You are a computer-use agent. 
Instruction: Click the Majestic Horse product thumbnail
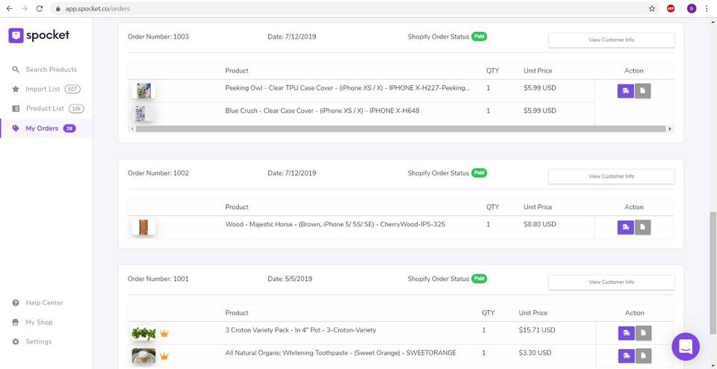pyautogui.click(x=143, y=227)
